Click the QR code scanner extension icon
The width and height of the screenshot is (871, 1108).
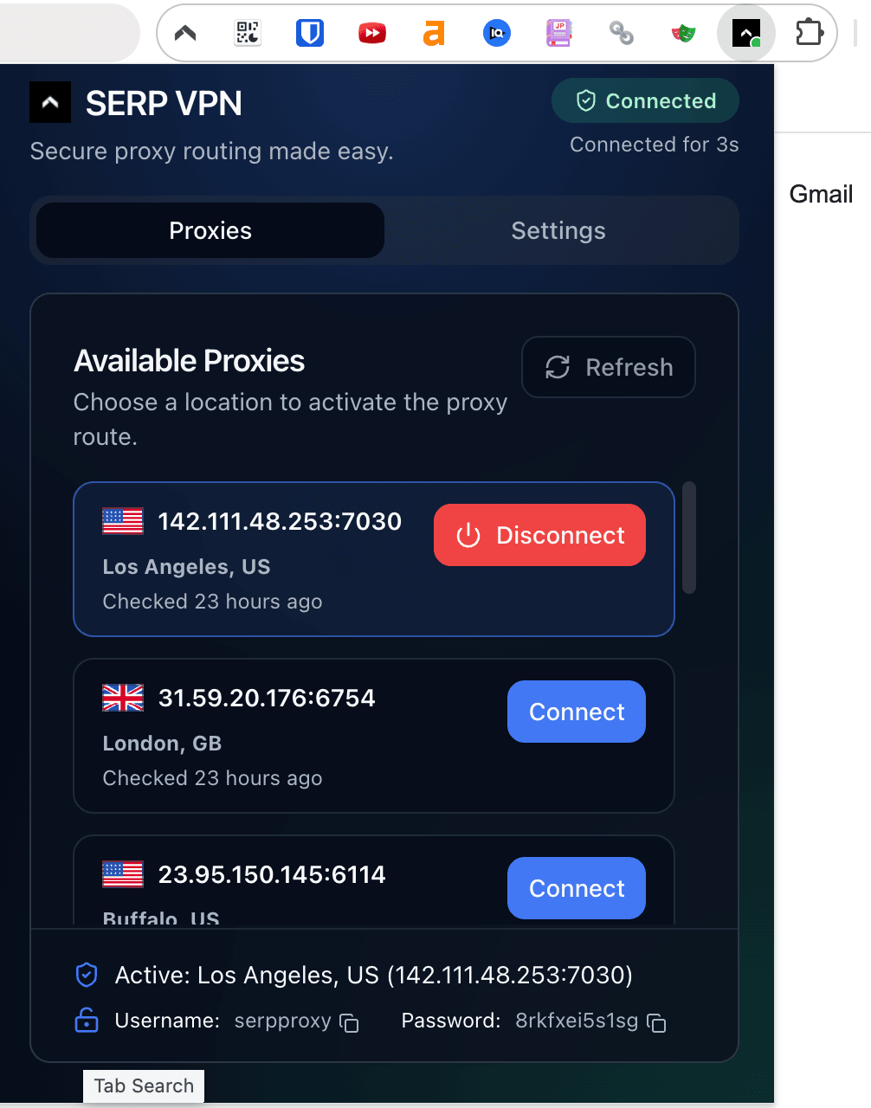247,32
